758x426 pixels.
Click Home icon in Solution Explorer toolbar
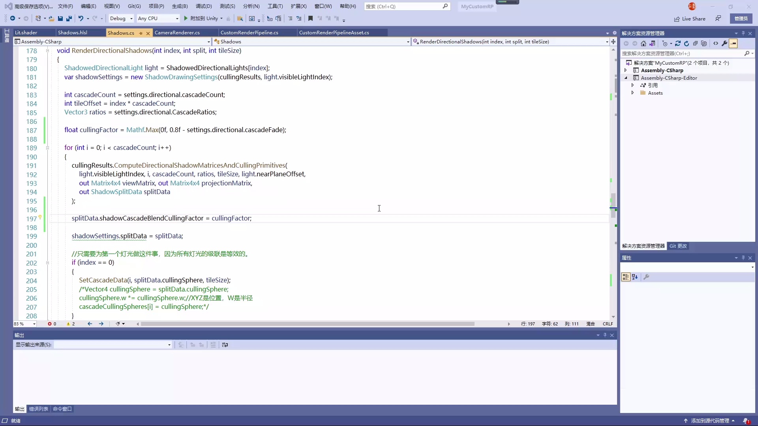coord(644,44)
